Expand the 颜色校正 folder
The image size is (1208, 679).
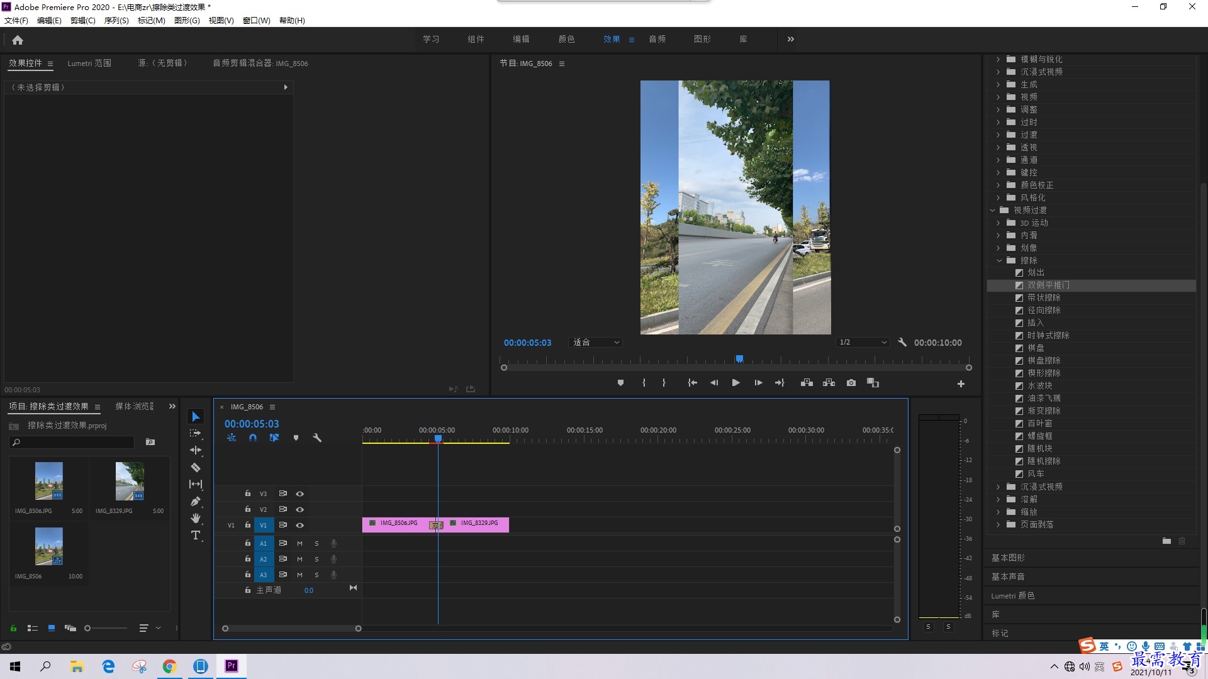click(x=998, y=185)
